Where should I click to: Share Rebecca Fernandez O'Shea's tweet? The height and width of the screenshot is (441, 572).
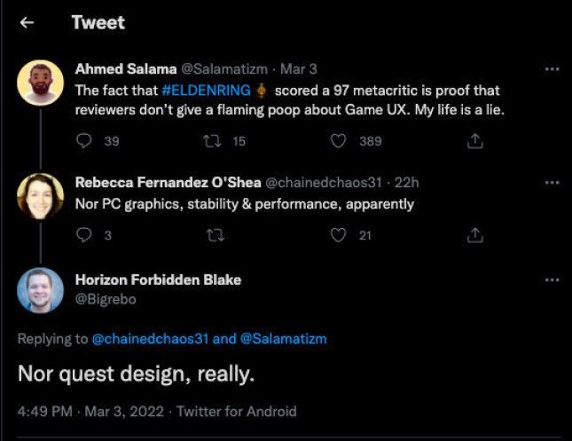click(475, 234)
